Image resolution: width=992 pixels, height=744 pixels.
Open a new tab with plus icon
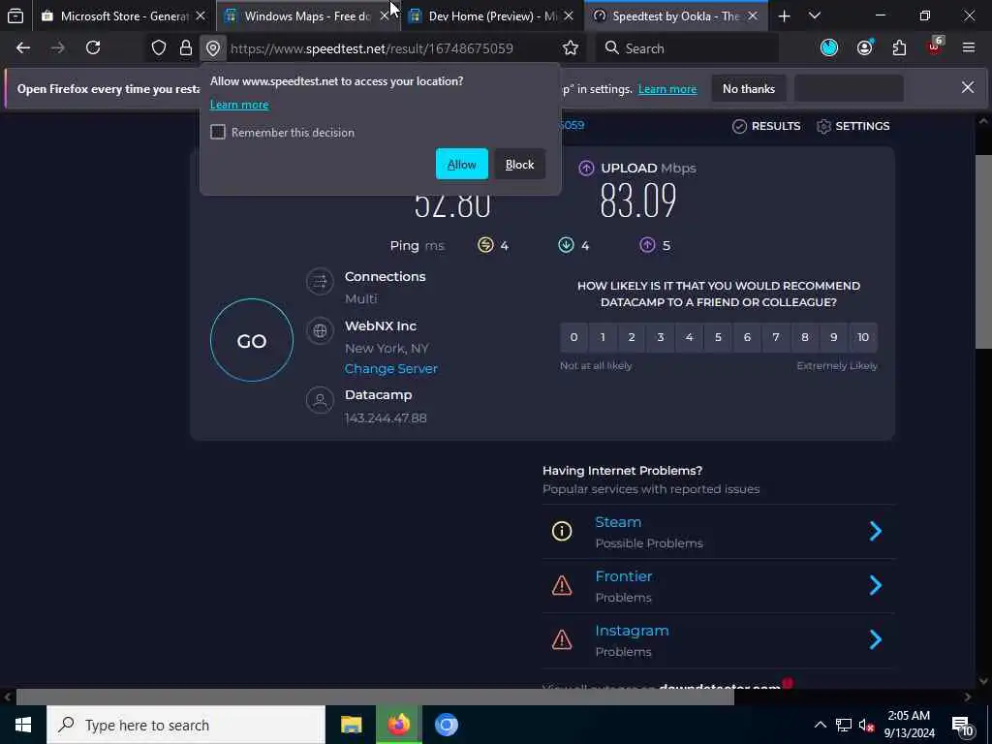click(x=785, y=15)
